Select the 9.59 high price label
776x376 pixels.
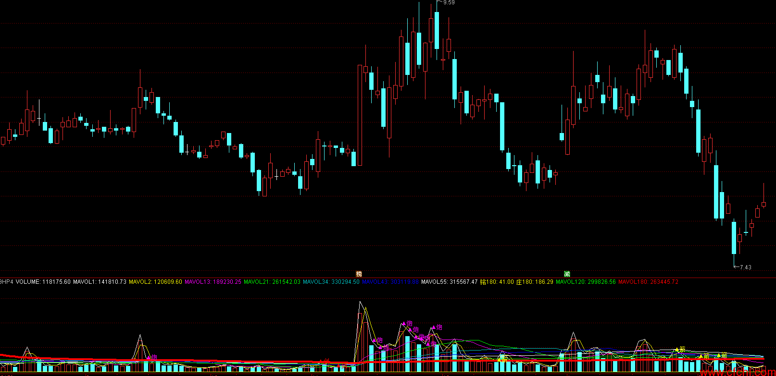[x=449, y=3]
